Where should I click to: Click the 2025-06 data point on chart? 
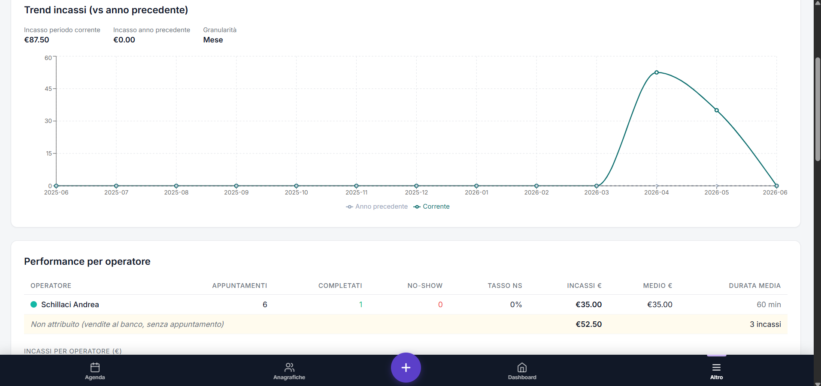click(56, 186)
